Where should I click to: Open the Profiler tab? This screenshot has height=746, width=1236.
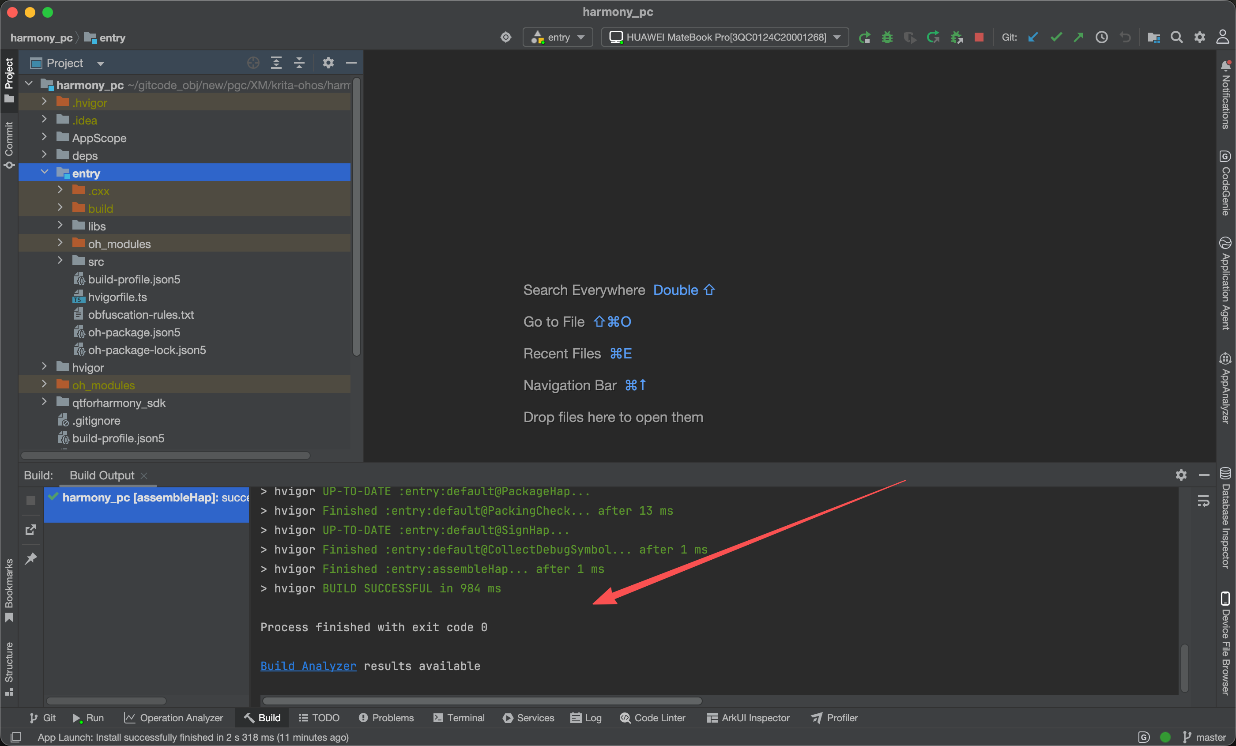click(834, 717)
